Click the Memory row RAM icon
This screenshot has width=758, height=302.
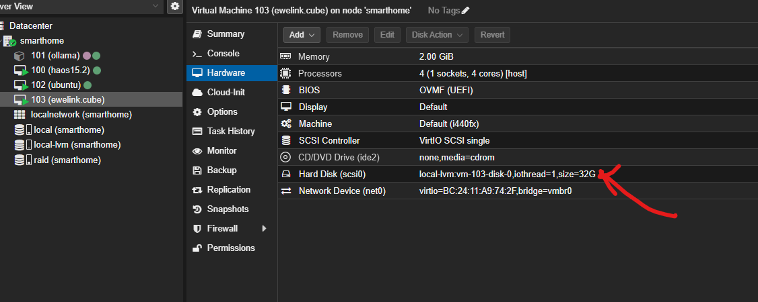point(286,58)
